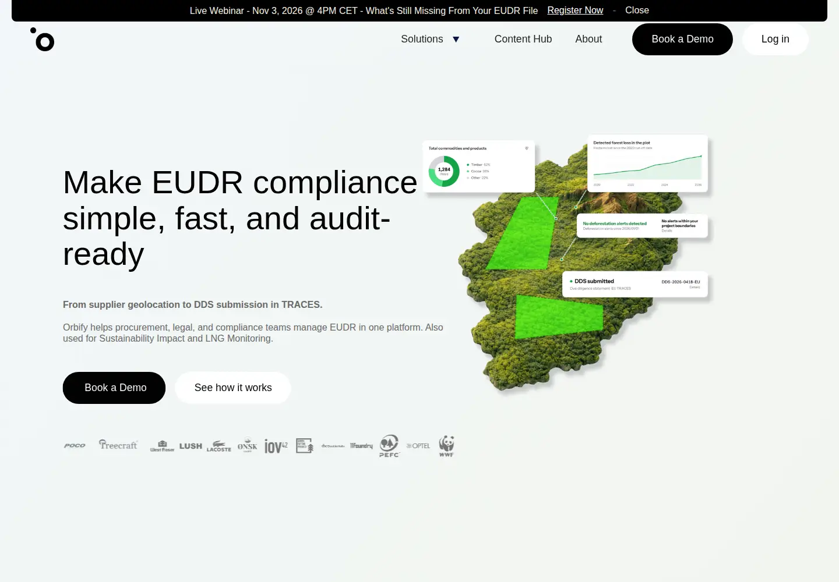839x582 pixels.
Task: Click the OPTEL partner logo
Action: pos(418,446)
